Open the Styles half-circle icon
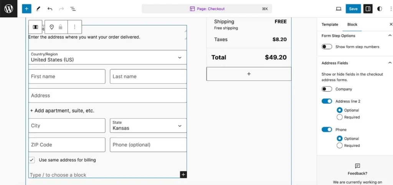 [380, 9]
